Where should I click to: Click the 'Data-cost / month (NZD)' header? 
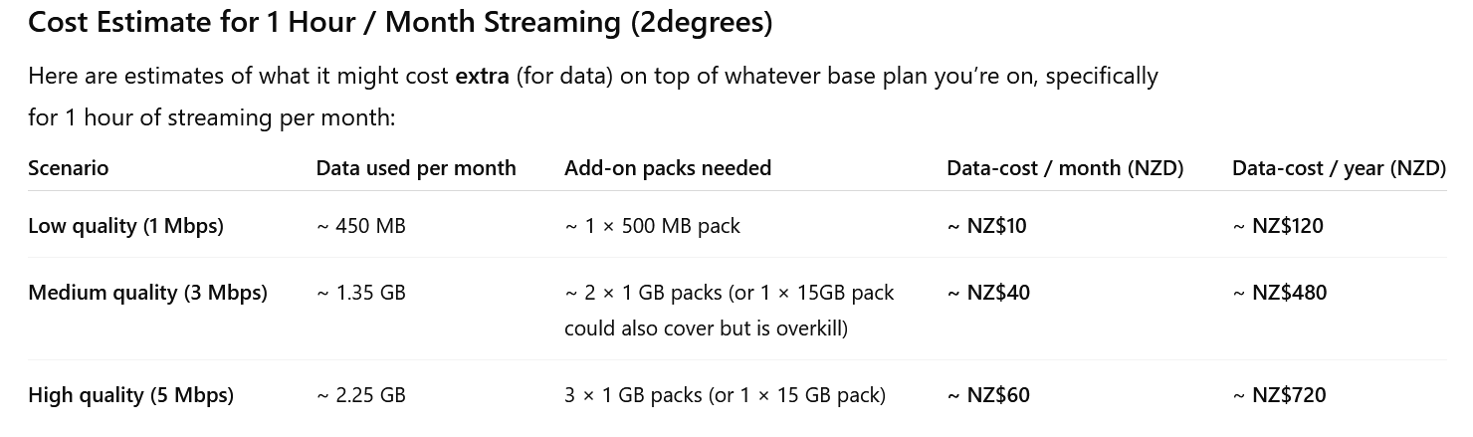pyautogui.click(x=1065, y=168)
